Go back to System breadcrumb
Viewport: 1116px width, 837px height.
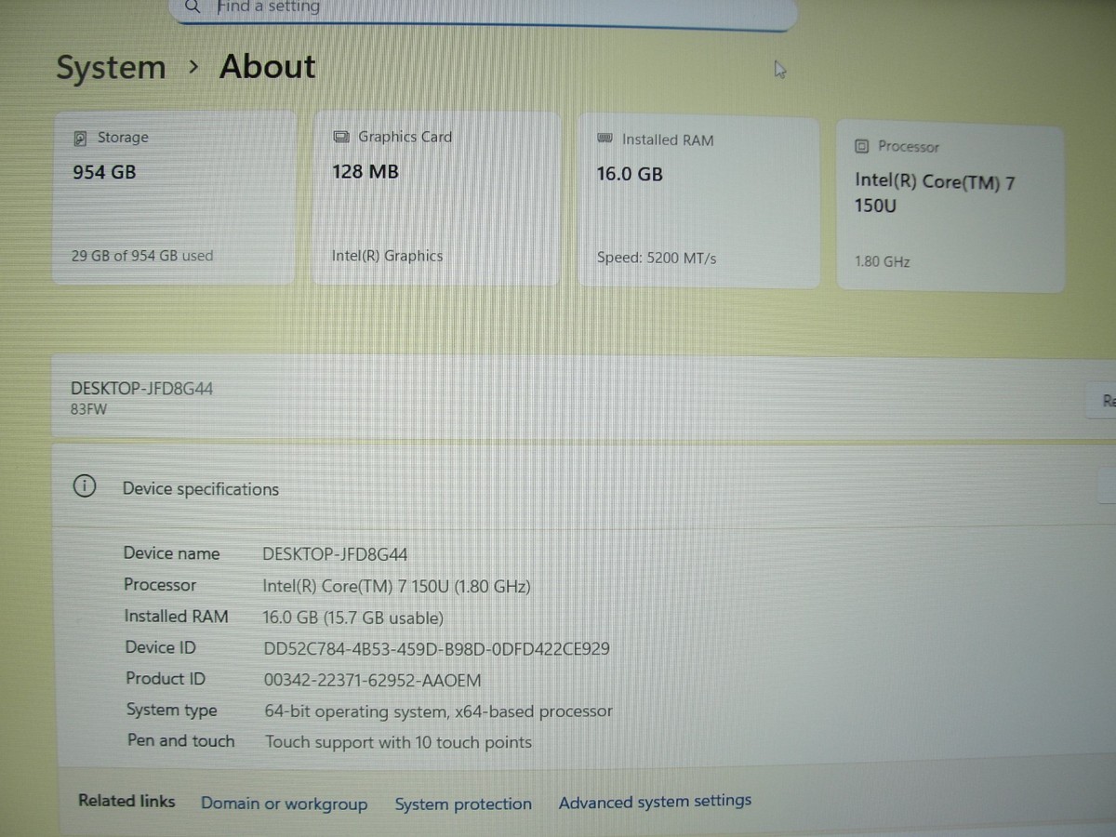tap(111, 68)
